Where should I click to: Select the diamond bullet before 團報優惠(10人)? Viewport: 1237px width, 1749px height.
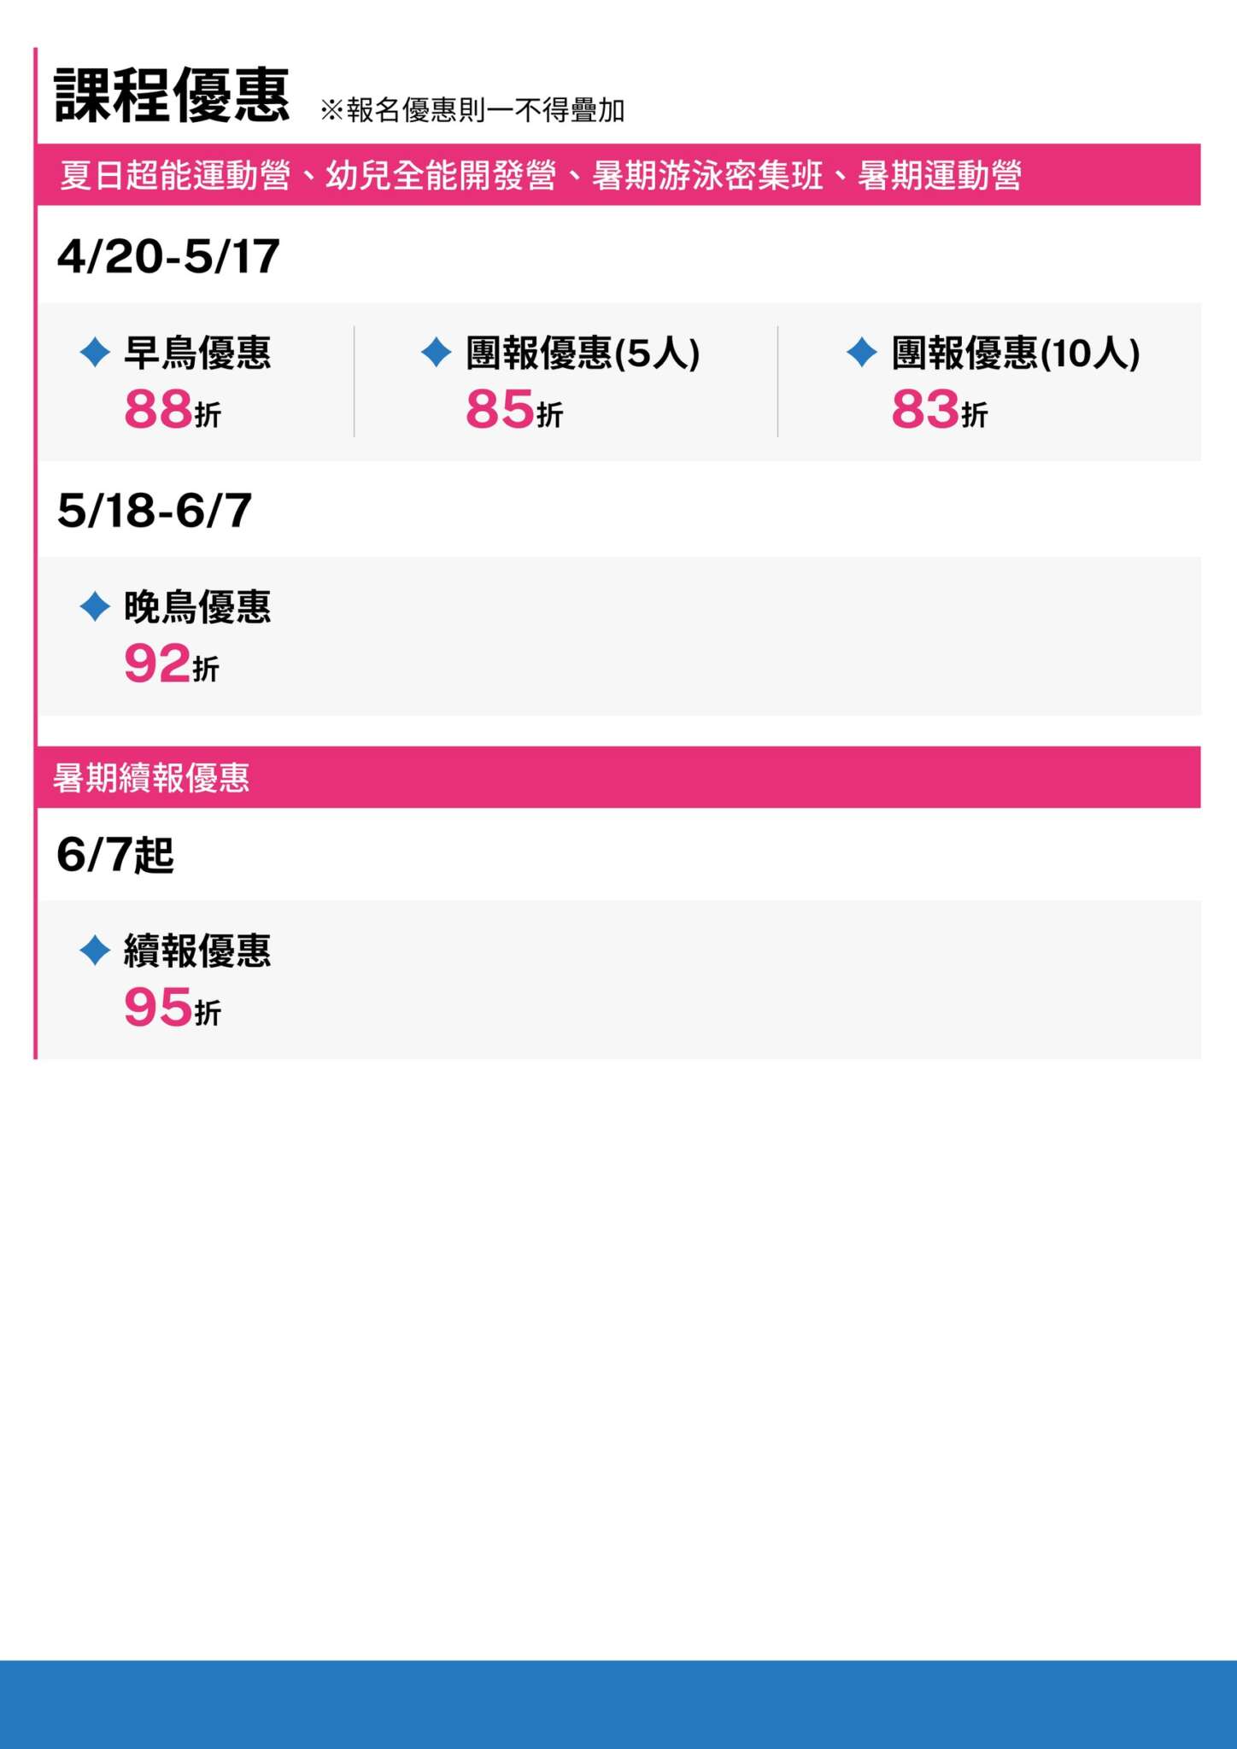tap(861, 352)
